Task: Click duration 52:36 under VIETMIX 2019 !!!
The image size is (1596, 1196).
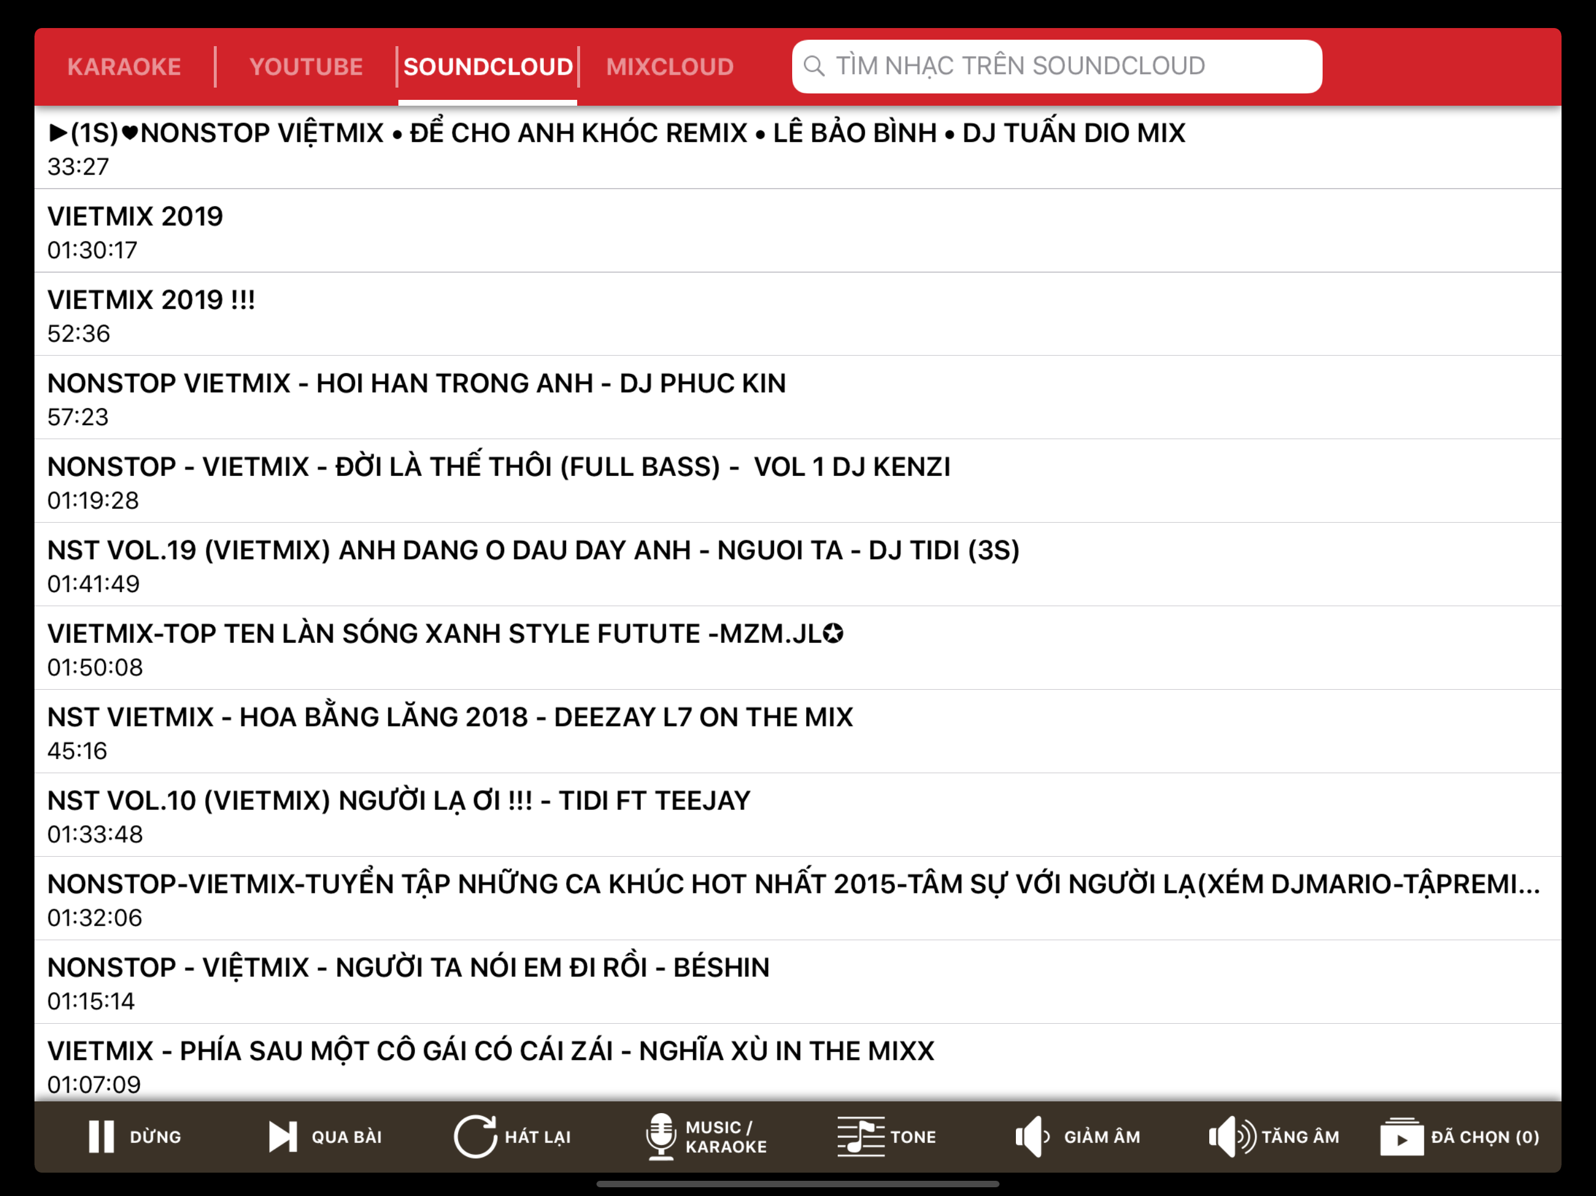Action: click(79, 333)
